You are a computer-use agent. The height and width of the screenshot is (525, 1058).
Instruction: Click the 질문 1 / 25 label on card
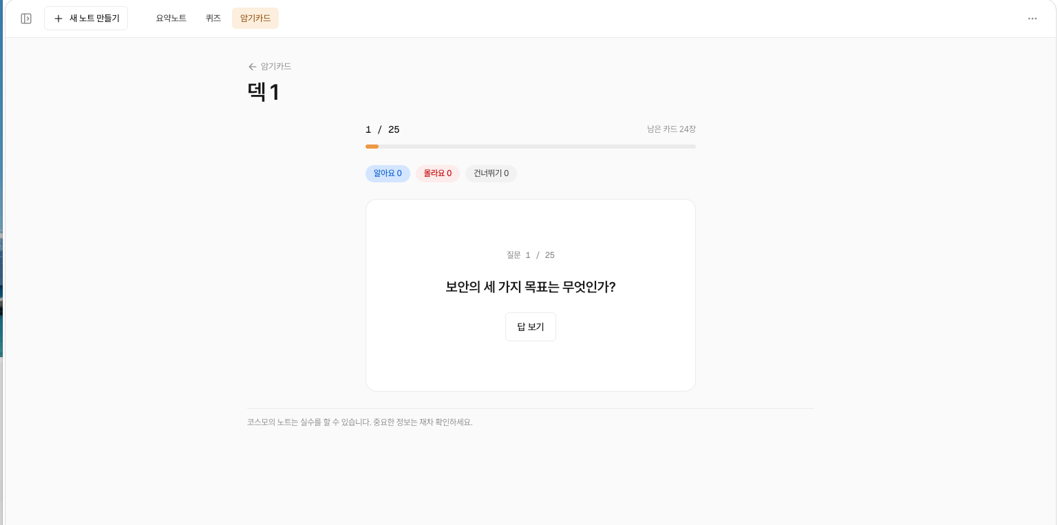tap(531, 255)
